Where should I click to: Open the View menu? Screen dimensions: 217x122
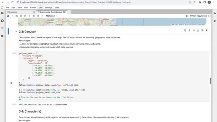20,7
